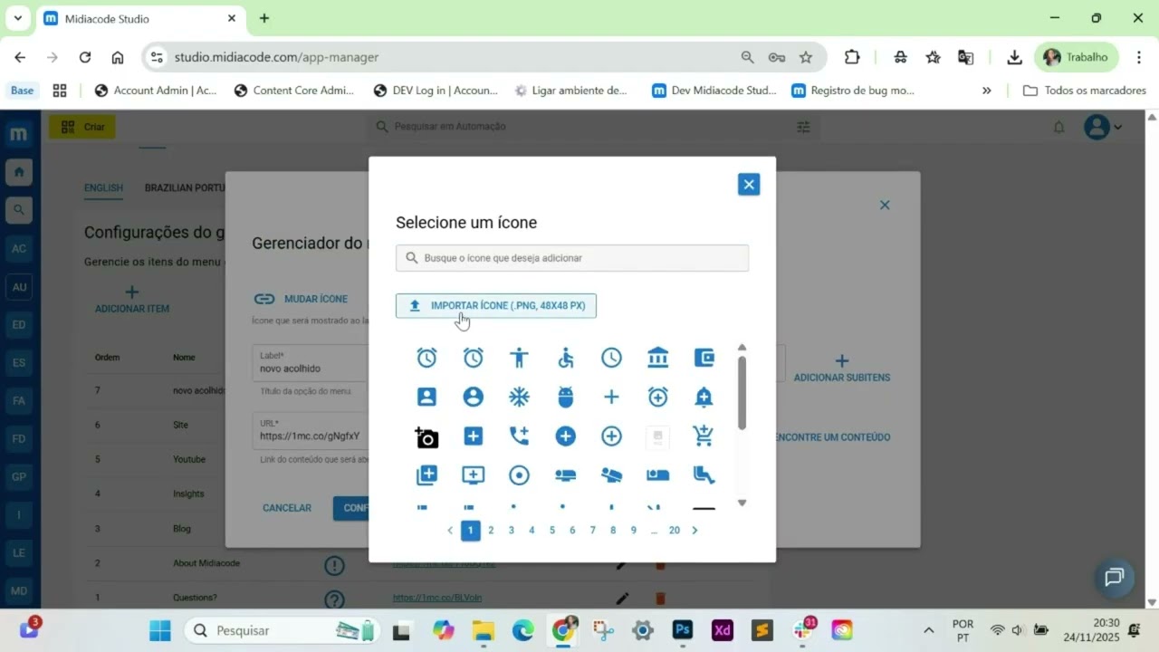Open Photoshop from the taskbar

tap(683, 630)
